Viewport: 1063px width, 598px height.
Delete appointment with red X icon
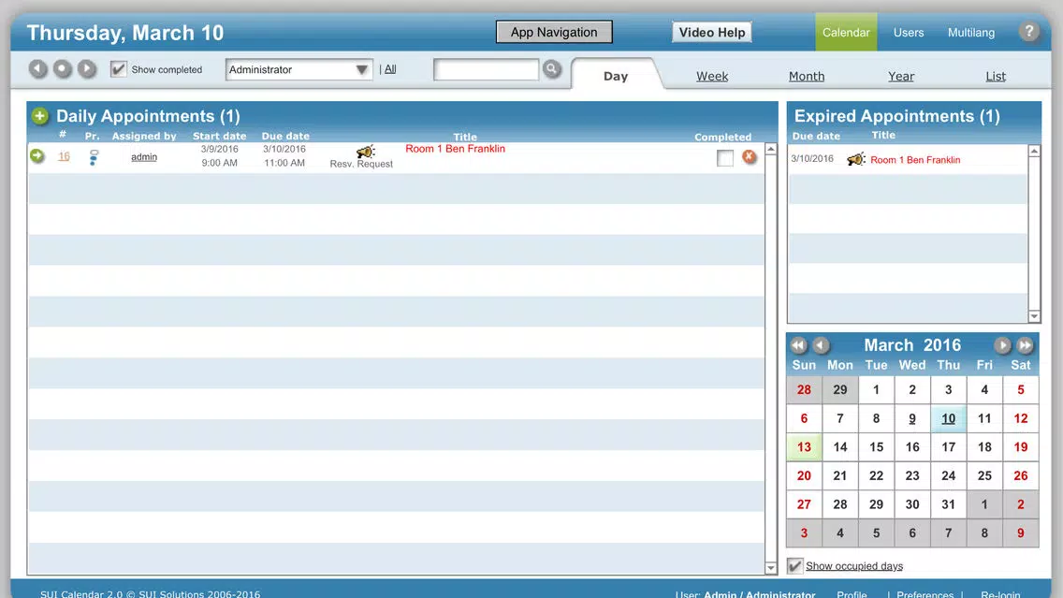pyautogui.click(x=750, y=156)
